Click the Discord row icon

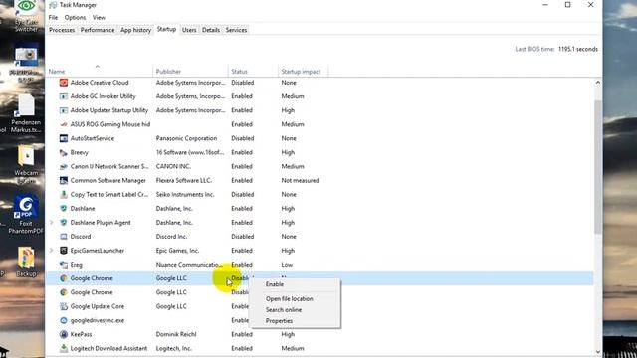(x=64, y=237)
